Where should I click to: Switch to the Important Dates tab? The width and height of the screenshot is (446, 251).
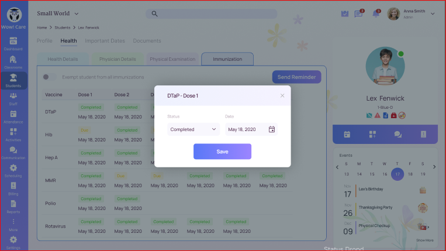coord(105,41)
